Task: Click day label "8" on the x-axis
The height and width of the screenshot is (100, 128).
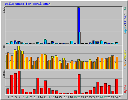Action: click(34, 97)
